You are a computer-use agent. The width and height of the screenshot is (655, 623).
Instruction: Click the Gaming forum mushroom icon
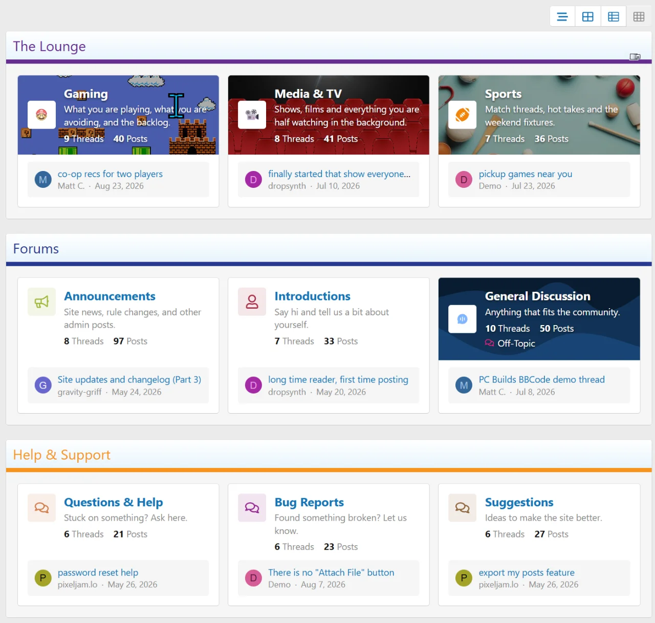41,115
